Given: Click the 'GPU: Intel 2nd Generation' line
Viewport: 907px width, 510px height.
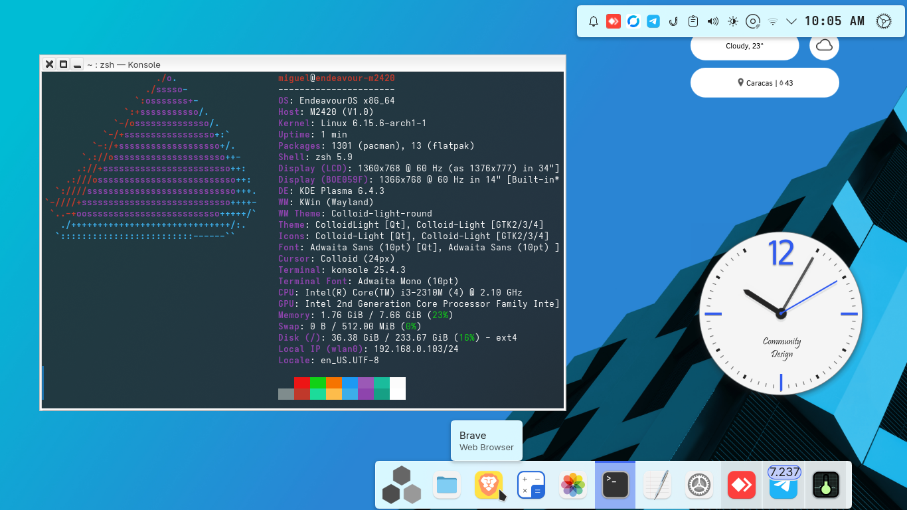Looking at the screenshot, I should (419, 304).
